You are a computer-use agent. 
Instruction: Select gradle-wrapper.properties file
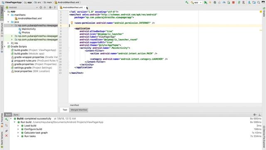[x=34, y=57]
